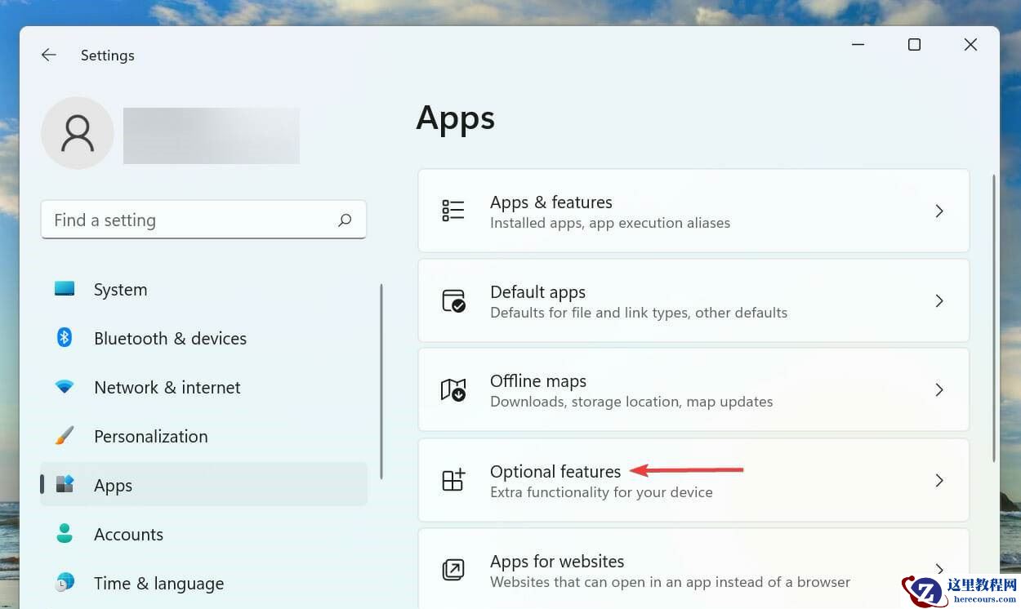Open Personalization category

click(x=203, y=436)
